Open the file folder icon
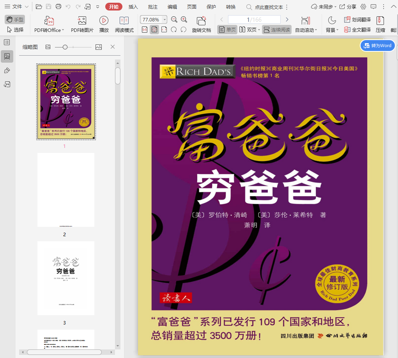398x358 pixels. 39,7
